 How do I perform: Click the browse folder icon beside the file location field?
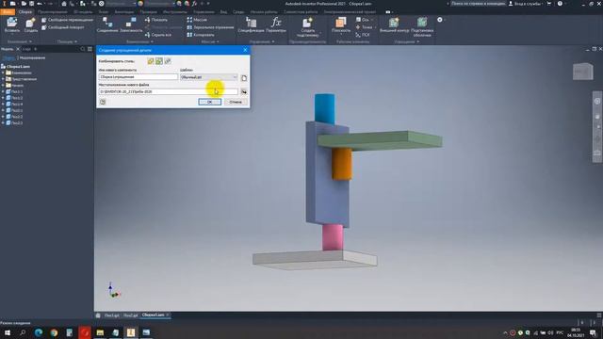tap(244, 92)
